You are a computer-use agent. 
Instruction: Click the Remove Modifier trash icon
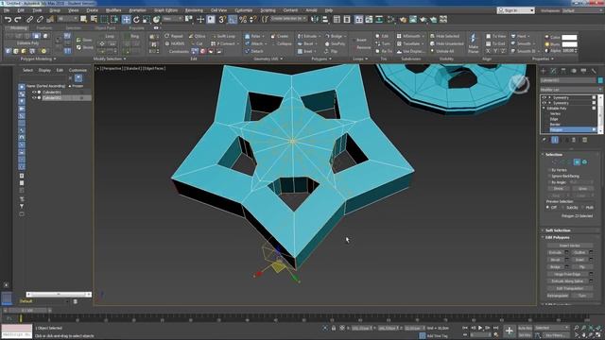click(x=574, y=140)
